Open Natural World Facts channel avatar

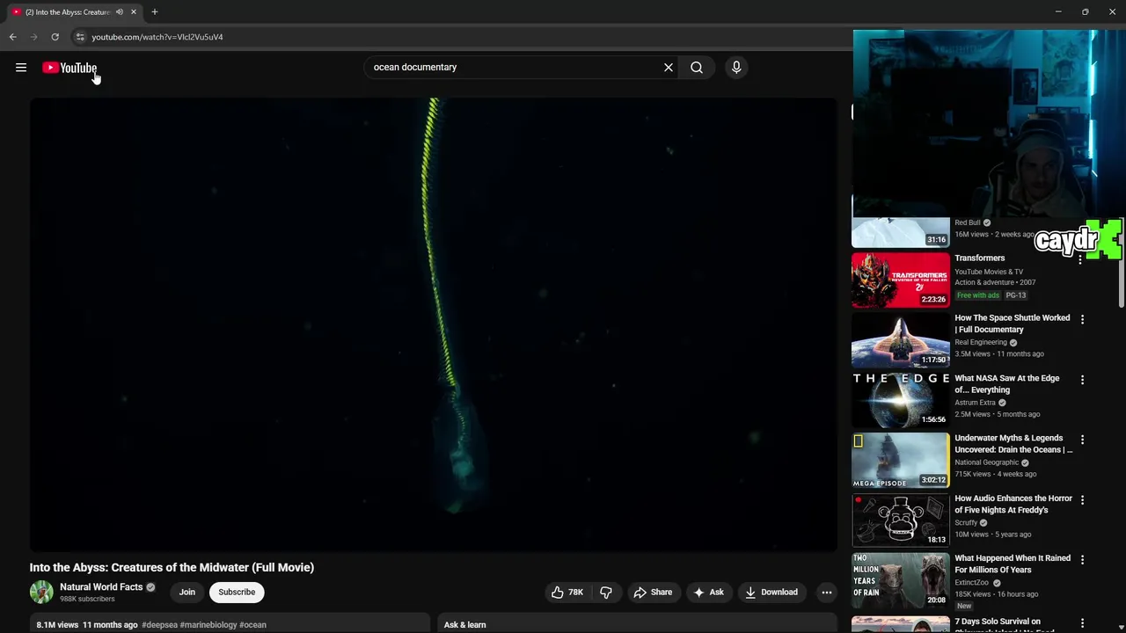[41, 592]
